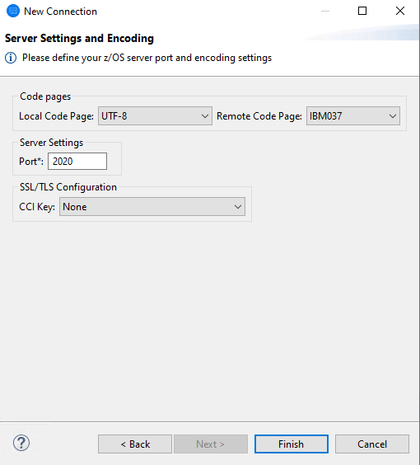
Task: Click the Server Settings and Encoding heading
Action: click(x=79, y=39)
